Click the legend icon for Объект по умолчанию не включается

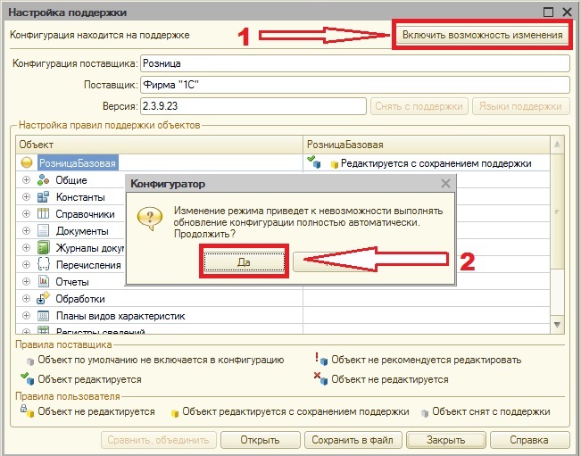click(30, 361)
